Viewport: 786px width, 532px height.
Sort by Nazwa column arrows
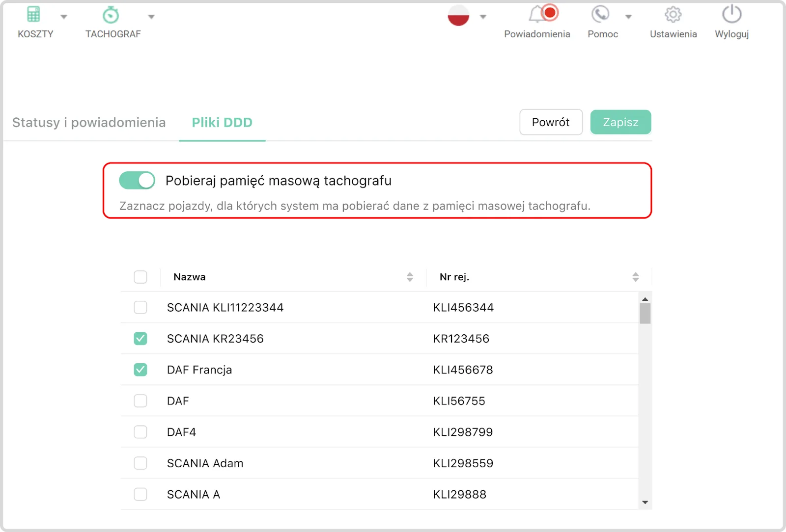[x=410, y=277]
